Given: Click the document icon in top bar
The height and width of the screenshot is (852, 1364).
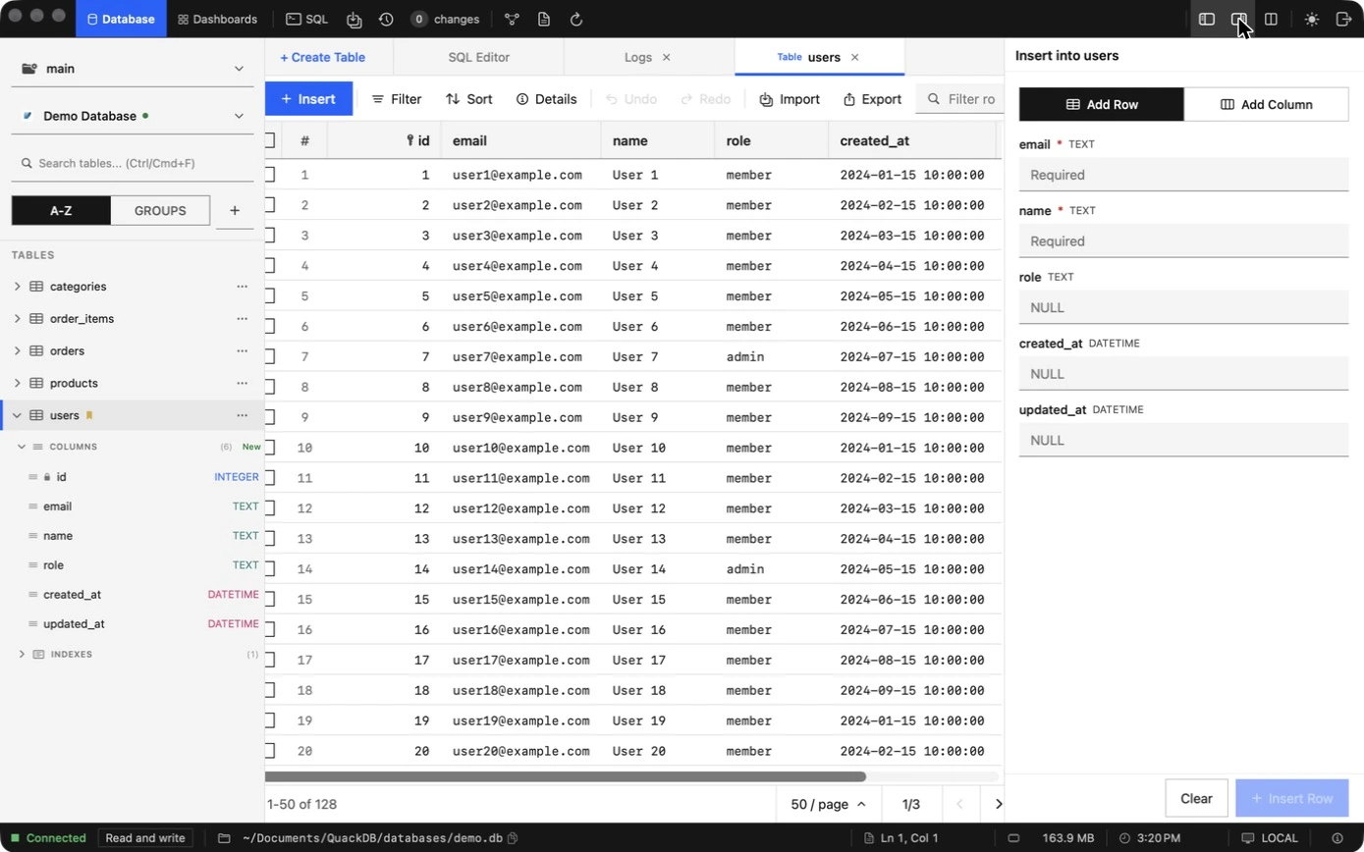Looking at the screenshot, I should tap(544, 19).
